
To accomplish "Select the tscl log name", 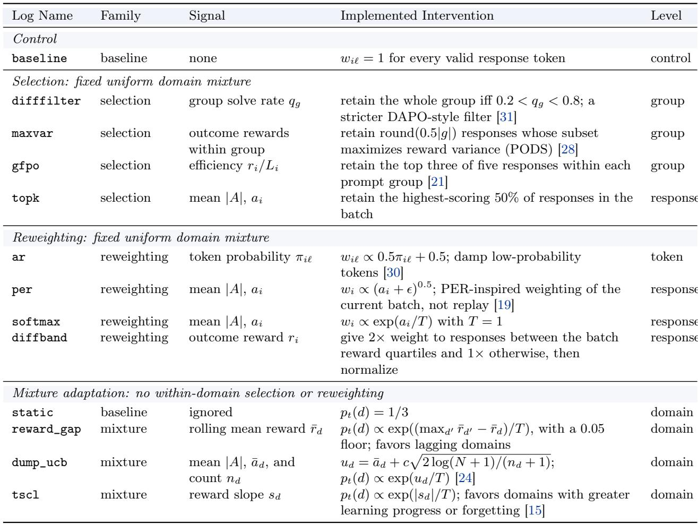I will 26,495.
